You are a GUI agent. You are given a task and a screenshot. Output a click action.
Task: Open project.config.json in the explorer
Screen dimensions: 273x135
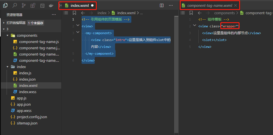32,117
